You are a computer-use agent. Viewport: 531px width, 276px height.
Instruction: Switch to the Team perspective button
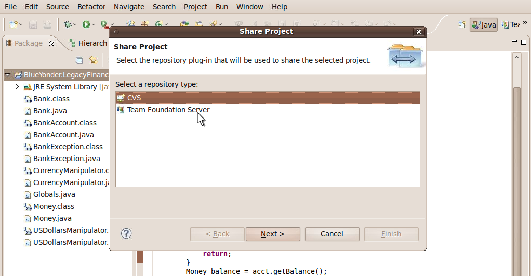click(x=511, y=25)
